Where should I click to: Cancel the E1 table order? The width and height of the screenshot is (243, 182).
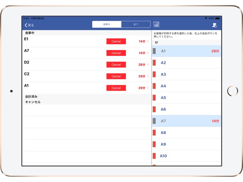pos(116,41)
